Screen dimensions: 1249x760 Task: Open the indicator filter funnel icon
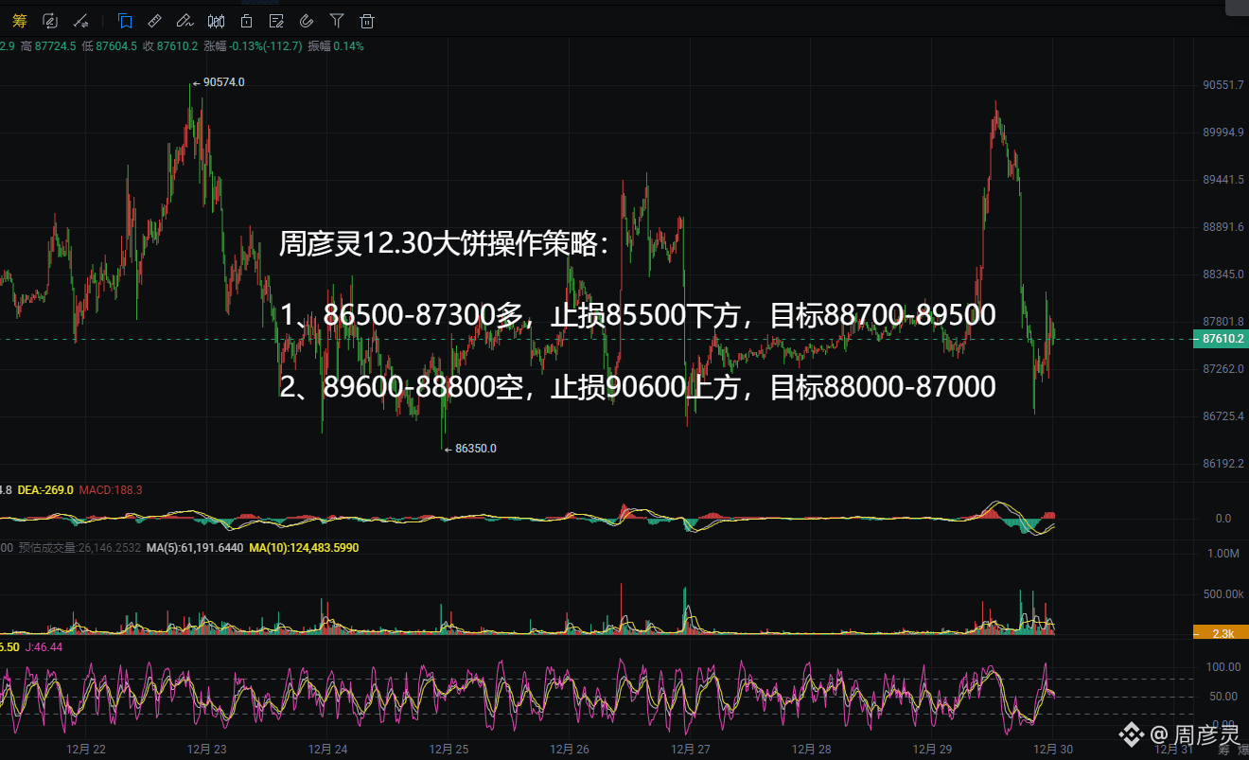[336, 21]
